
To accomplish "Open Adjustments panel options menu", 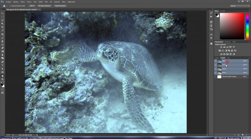I will pos(250,42).
